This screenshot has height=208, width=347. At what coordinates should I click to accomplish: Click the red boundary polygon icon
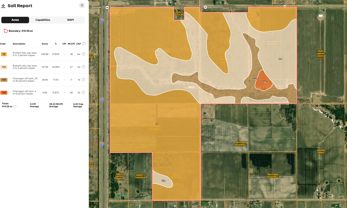(x=6, y=31)
